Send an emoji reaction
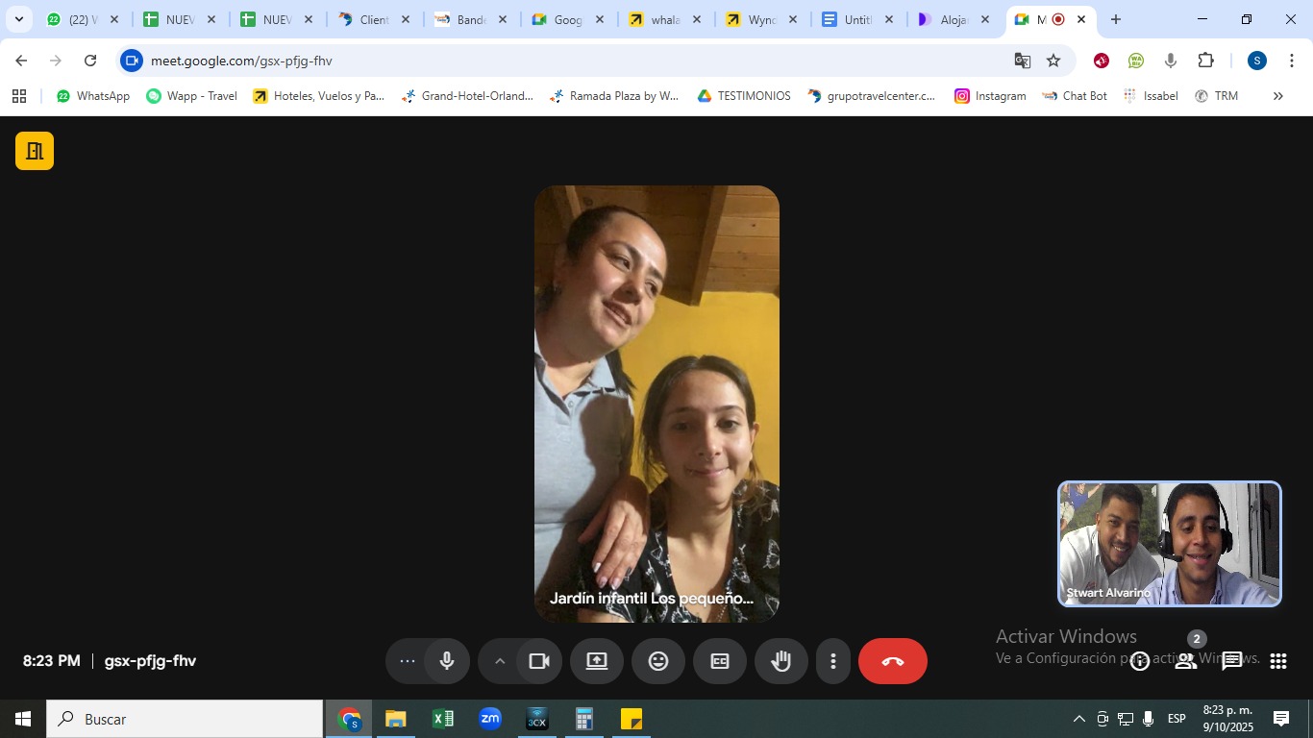Screen dimensions: 1313x738 tap(658, 661)
